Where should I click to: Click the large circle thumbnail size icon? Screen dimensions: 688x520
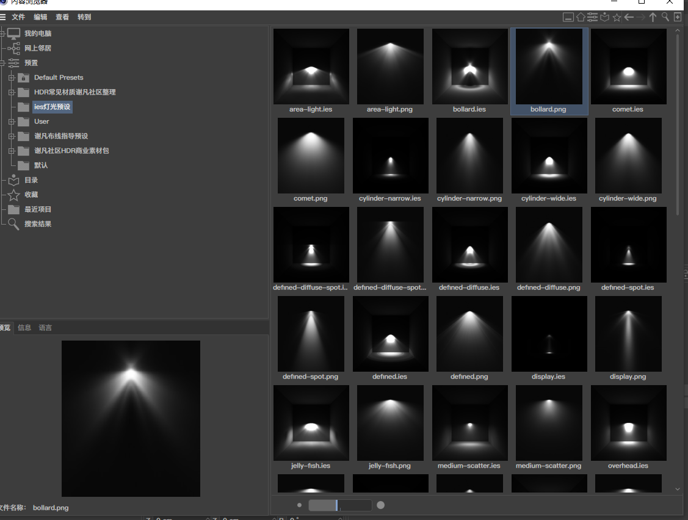[x=380, y=505]
